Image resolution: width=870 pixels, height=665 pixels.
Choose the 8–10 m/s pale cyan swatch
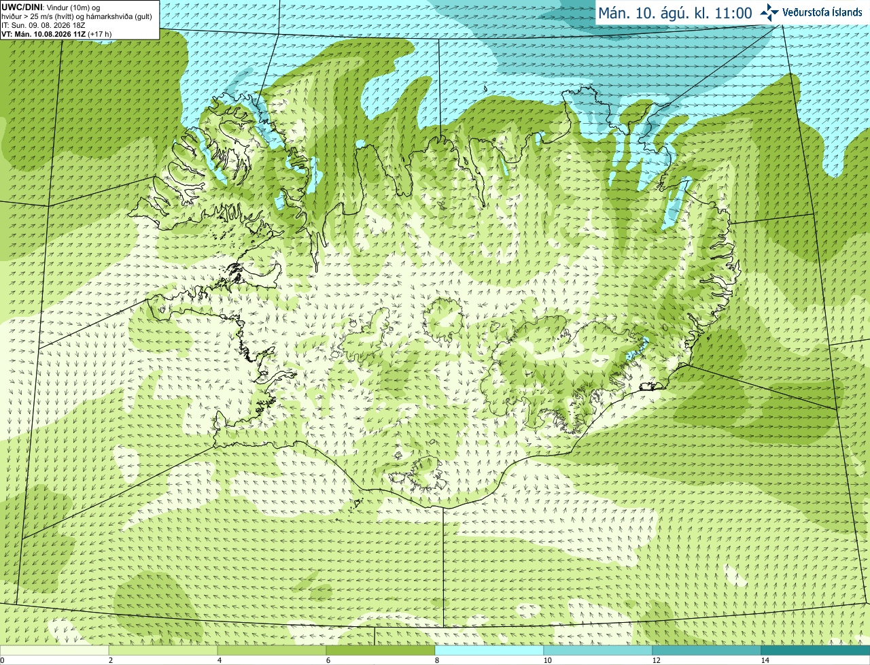(x=489, y=651)
